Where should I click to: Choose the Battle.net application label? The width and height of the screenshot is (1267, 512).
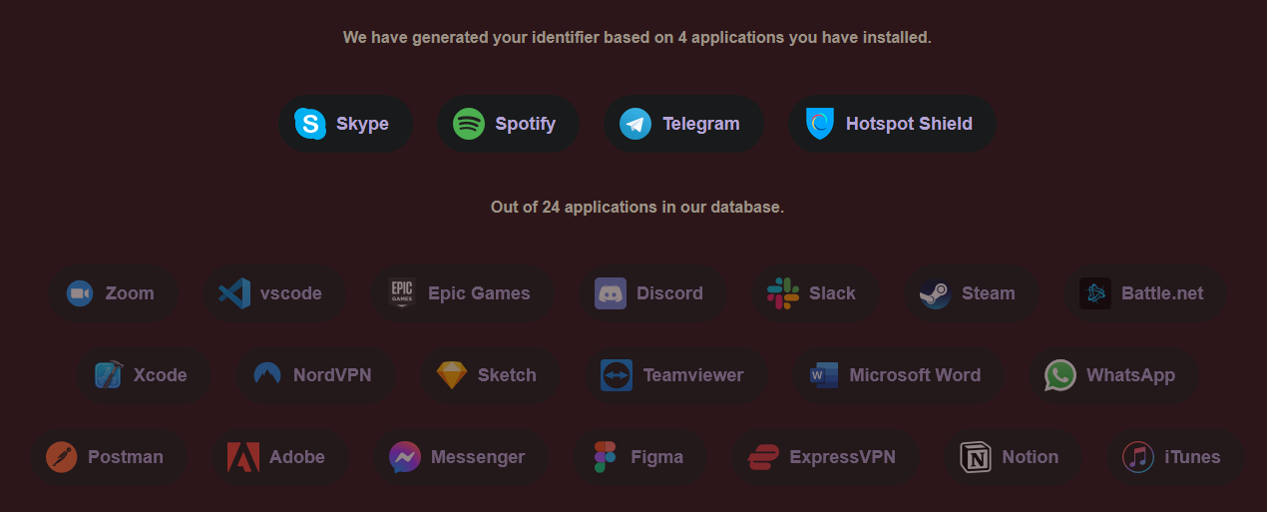coord(1161,293)
